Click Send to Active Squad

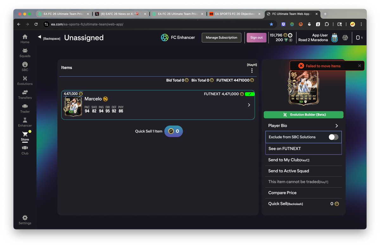(303, 171)
